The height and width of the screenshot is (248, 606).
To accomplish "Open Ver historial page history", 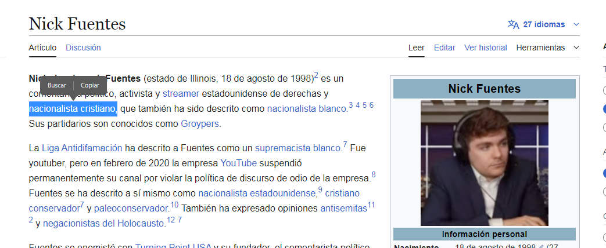I will [x=485, y=48].
